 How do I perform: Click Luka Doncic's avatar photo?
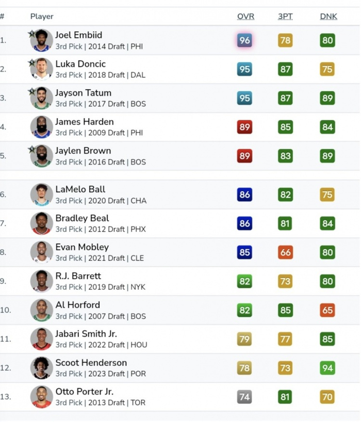(x=42, y=70)
